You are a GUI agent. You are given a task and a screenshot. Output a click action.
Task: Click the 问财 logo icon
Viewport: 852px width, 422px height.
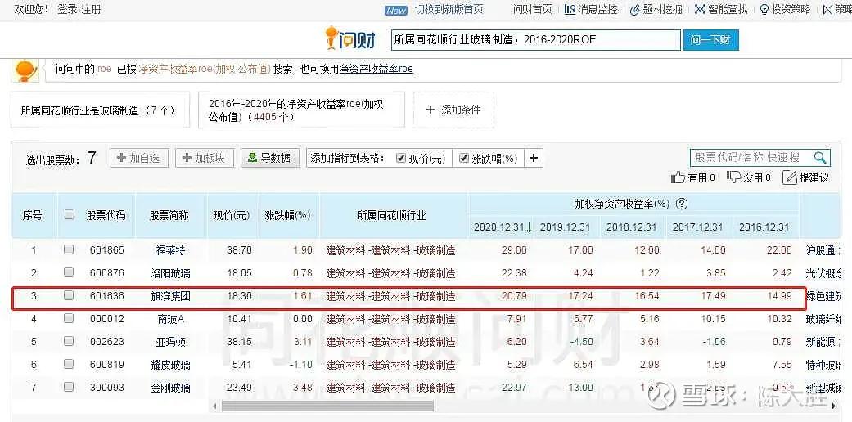[x=350, y=39]
